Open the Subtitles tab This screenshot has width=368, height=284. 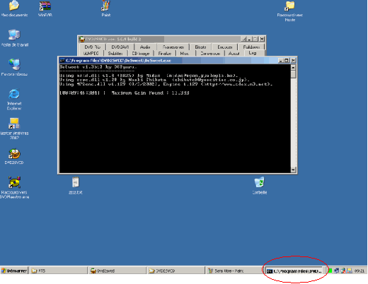pyautogui.click(x=115, y=54)
